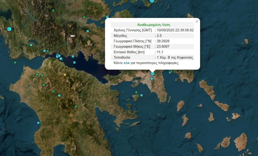
Task: Select the cyan marker just southeast of Salamis green marker
Action: 142,95
